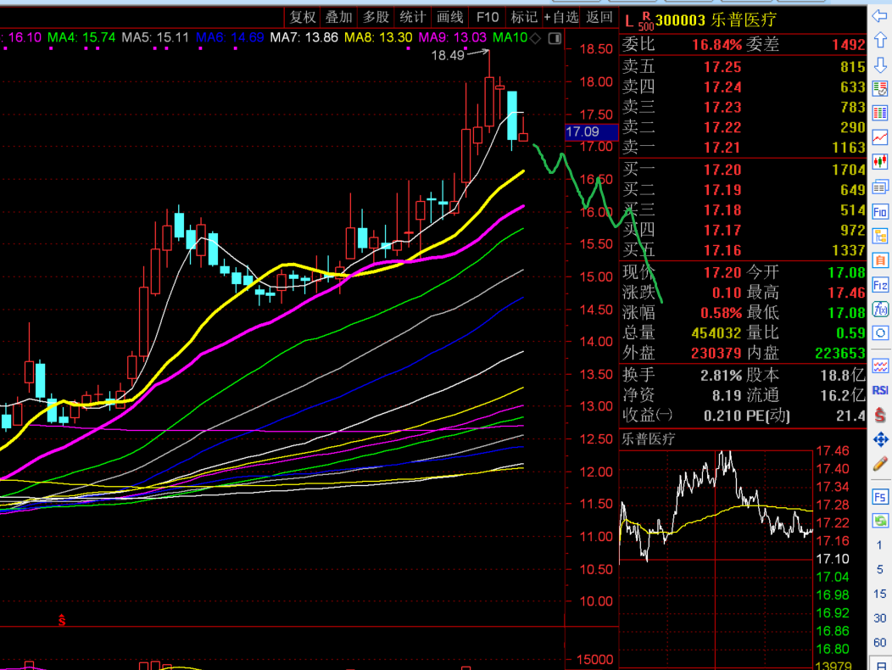Click the 委比 value 16.84%
Image resolution: width=892 pixels, height=670 pixels.
pos(716,45)
